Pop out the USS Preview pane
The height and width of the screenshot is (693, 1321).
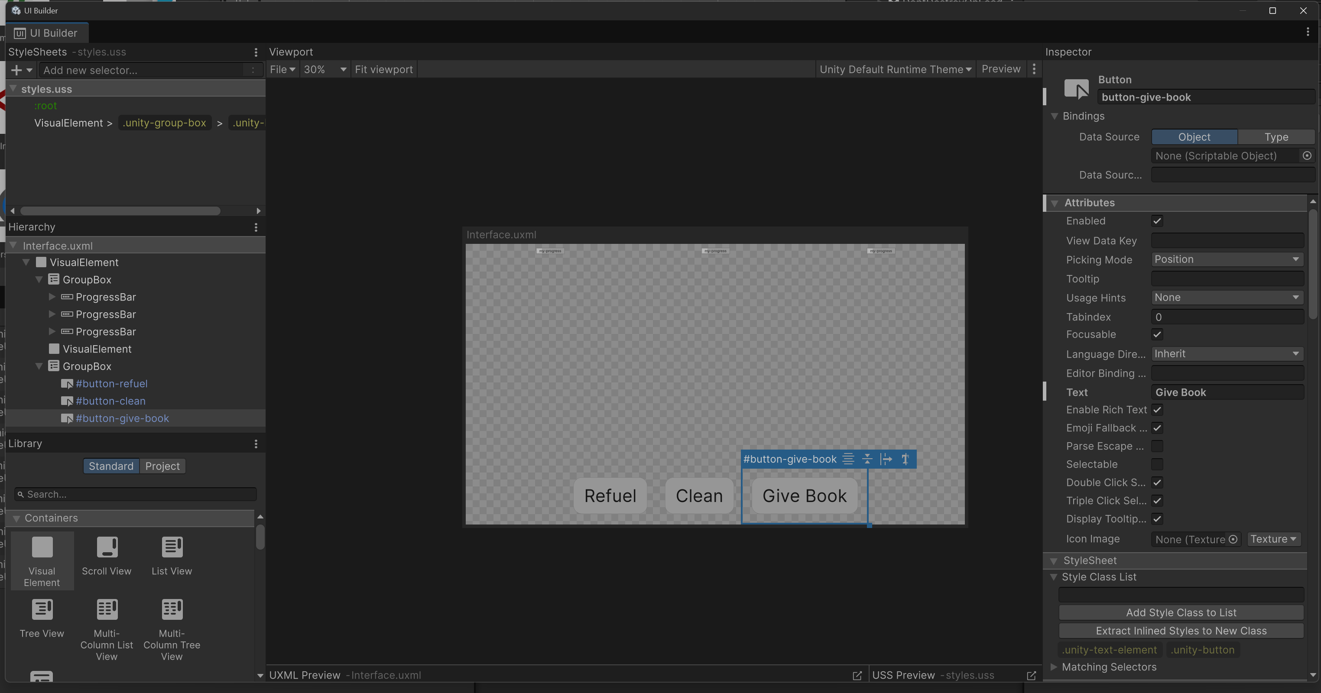pos(1031,676)
